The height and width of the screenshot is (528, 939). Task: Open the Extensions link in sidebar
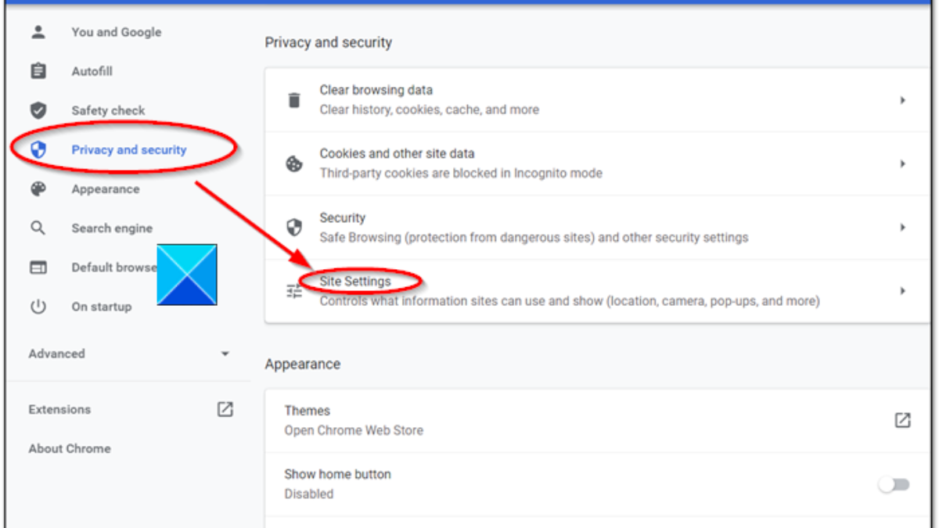pyautogui.click(x=59, y=409)
